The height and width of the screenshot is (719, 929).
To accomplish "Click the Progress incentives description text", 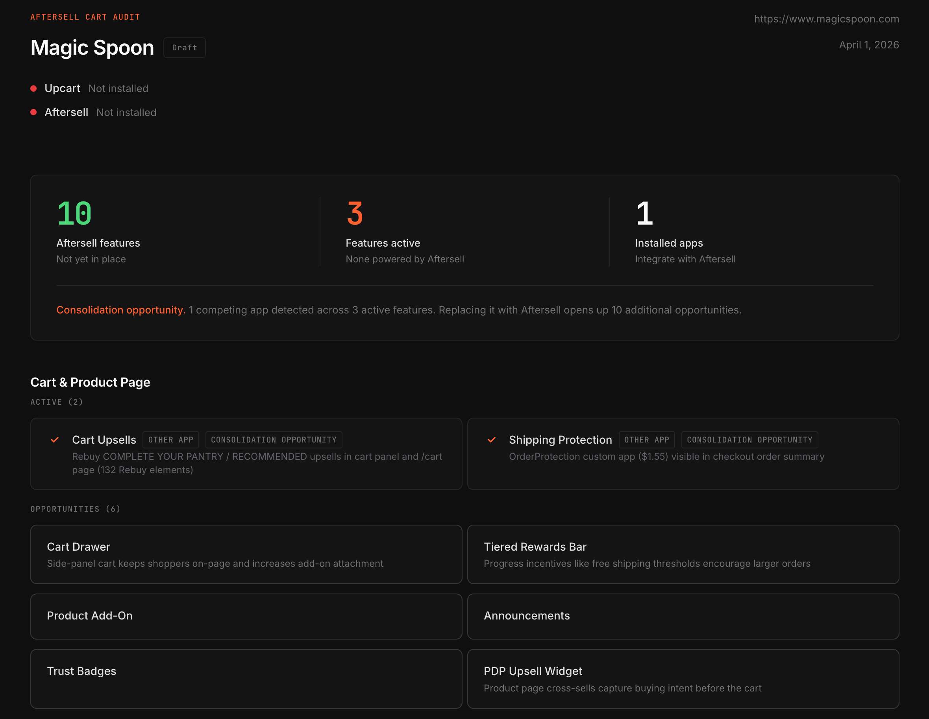I will click(647, 564).
